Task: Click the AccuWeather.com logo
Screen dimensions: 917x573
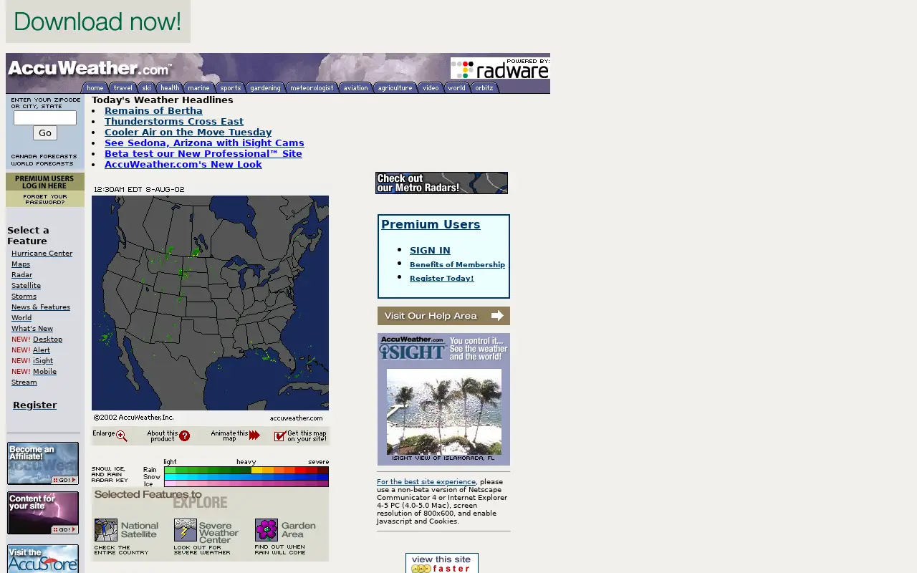Action: point(90,68)
